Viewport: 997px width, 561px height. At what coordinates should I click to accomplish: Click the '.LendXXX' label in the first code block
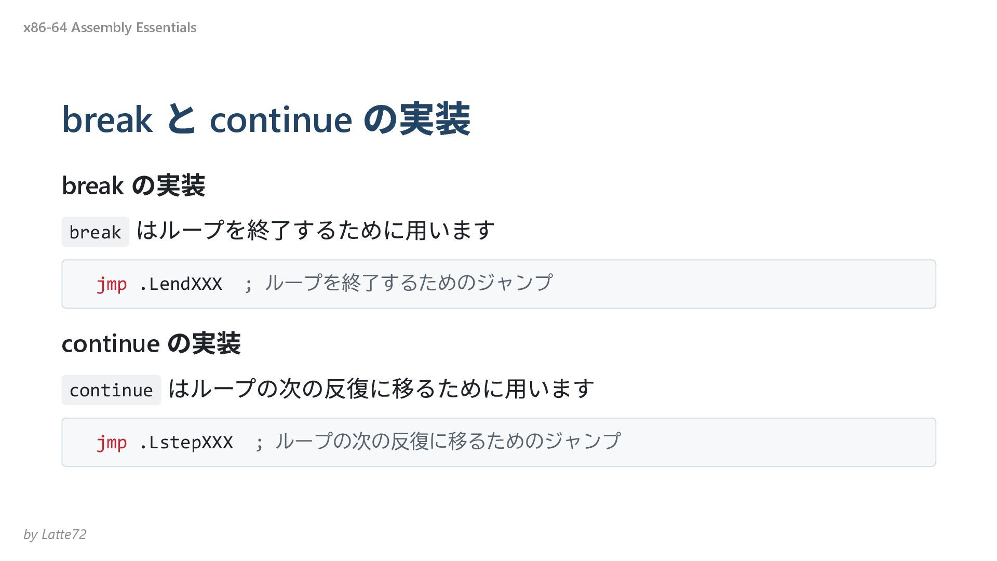181,284
